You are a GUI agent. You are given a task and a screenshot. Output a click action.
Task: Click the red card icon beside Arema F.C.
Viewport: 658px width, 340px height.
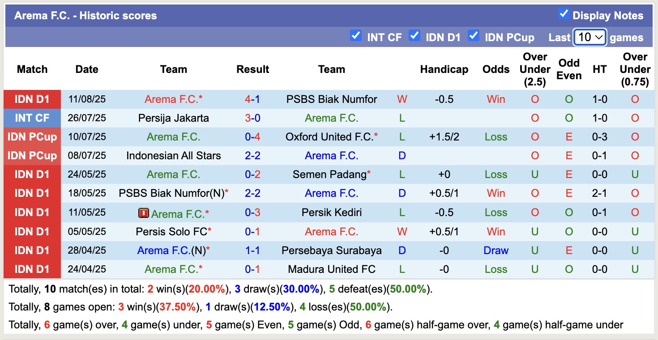[143, 213]
